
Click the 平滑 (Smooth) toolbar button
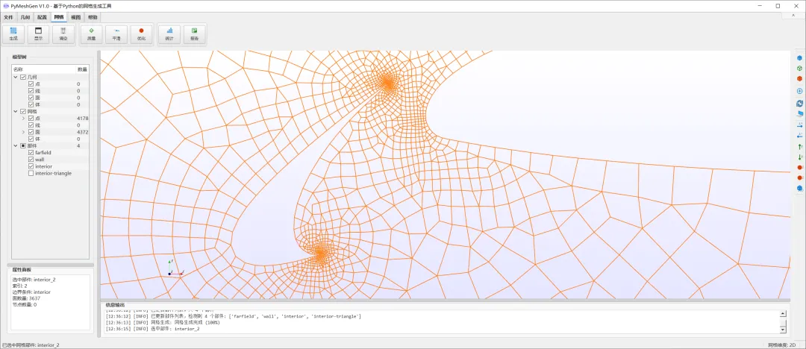pyautogui.click(x=116, y=34)
